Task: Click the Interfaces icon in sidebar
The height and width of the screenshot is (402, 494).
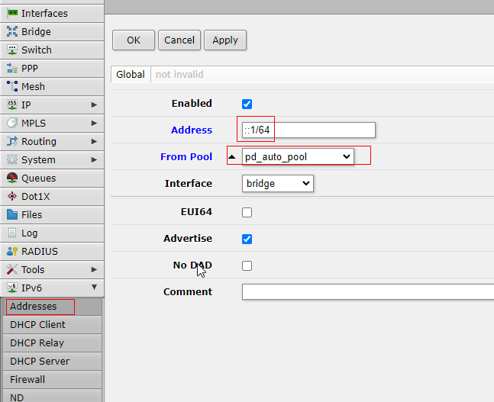Action: click(13, 13)
